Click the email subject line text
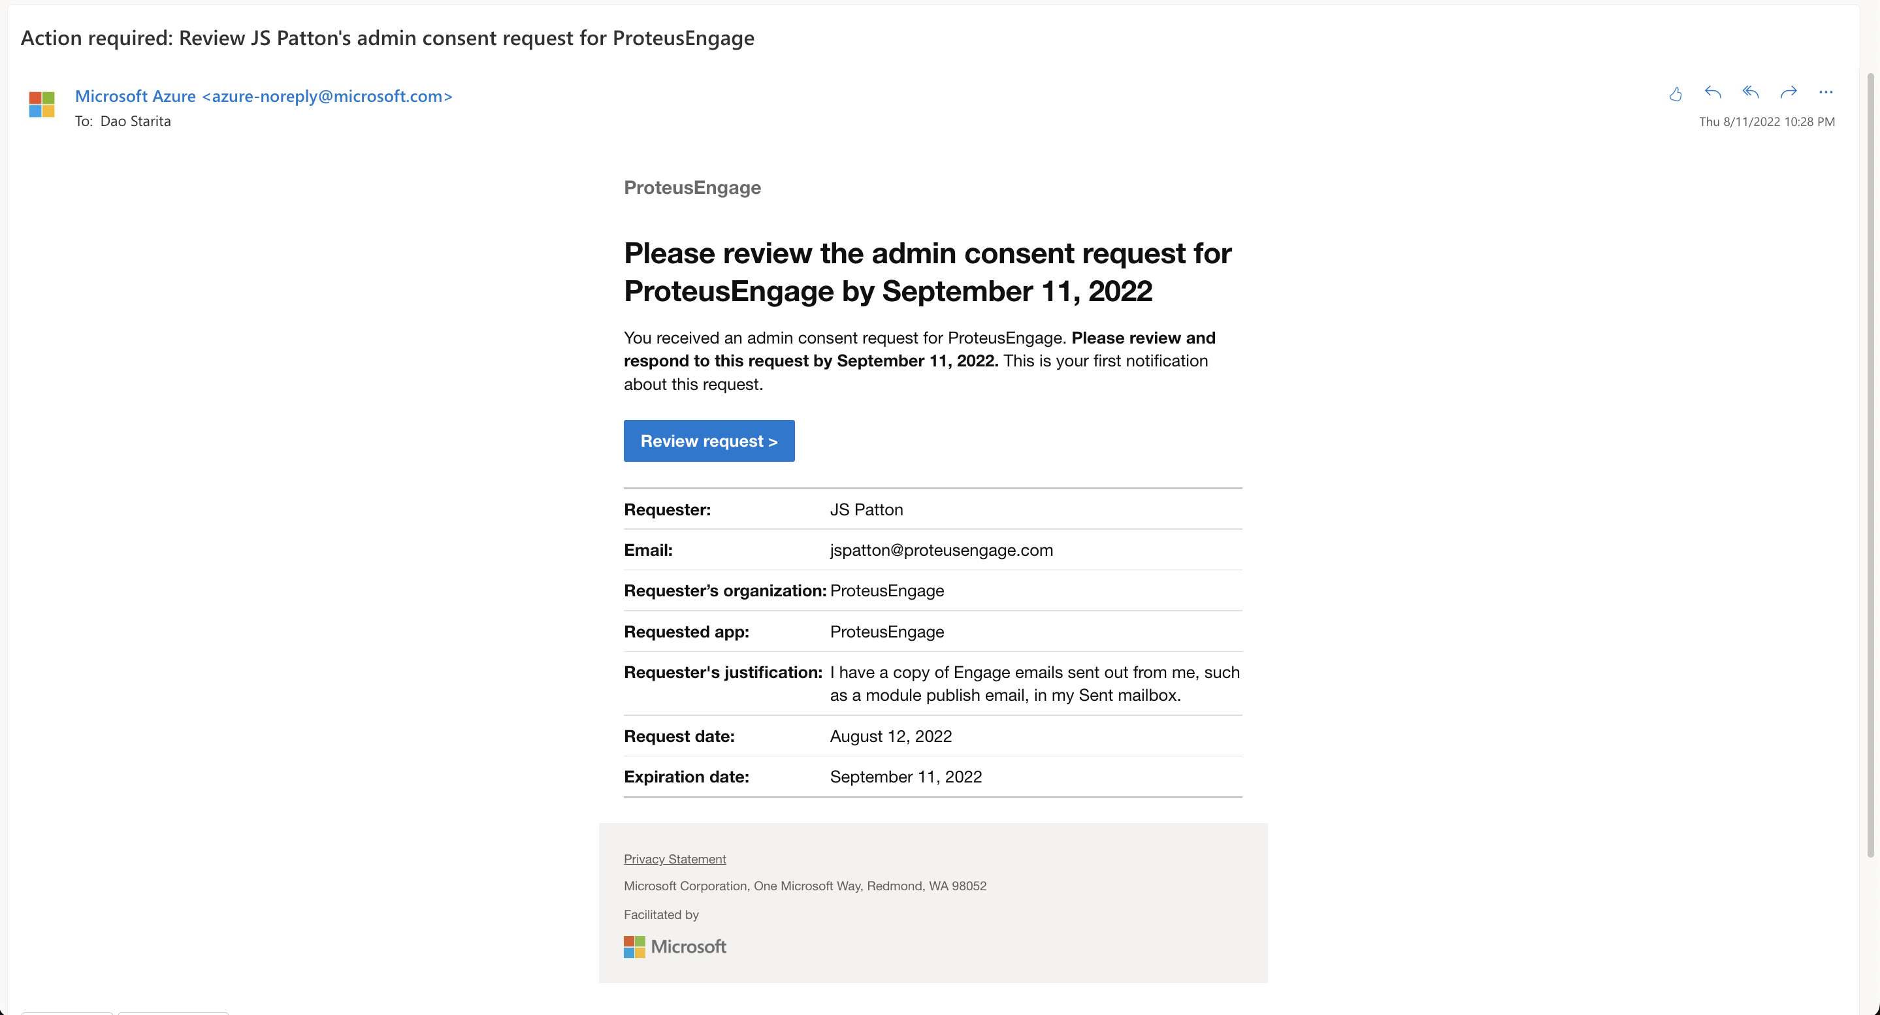 point(387,38)
